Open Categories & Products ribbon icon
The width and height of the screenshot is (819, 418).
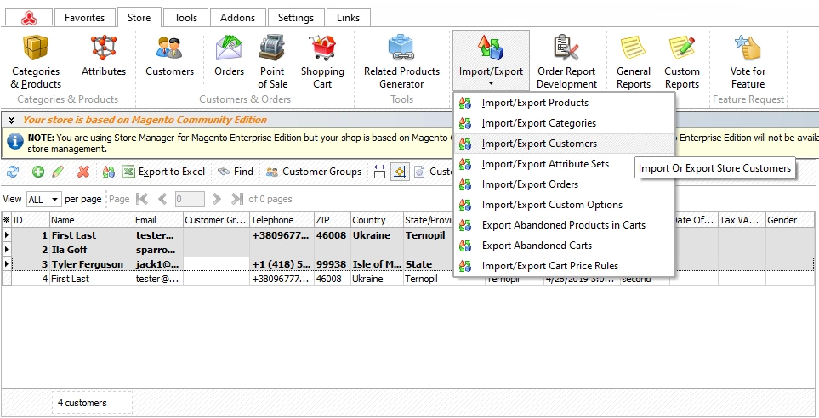(36, 61)
